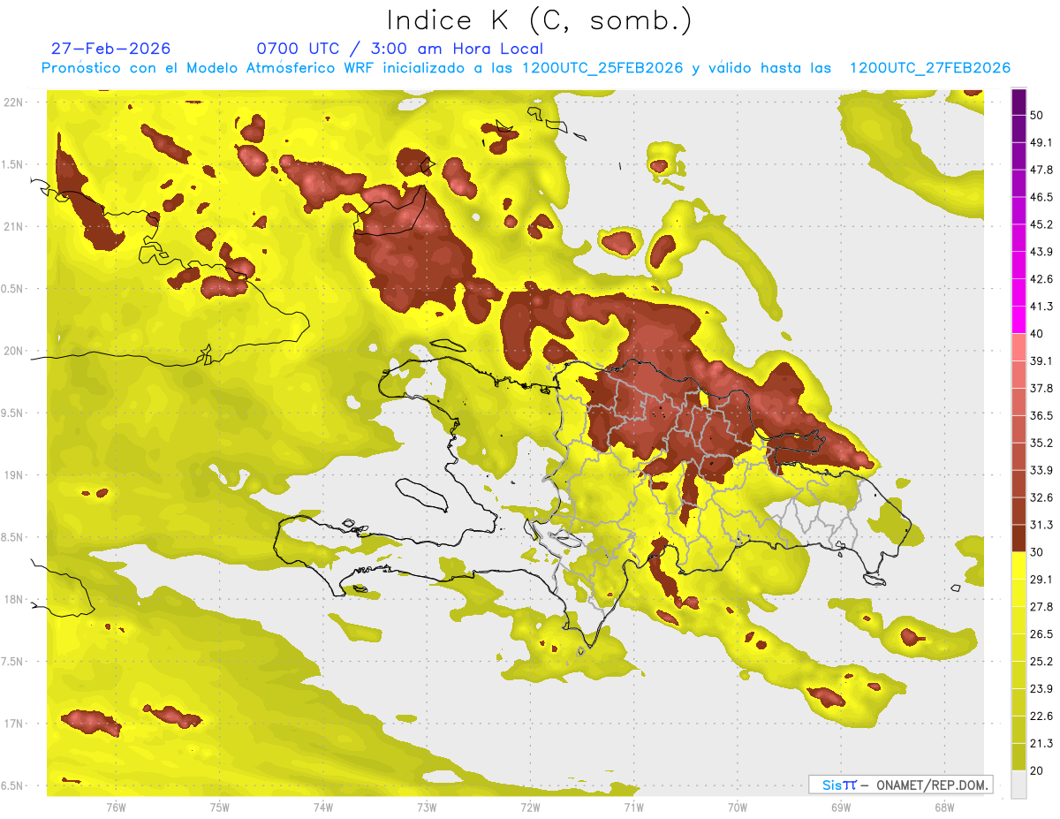
Task: Click the "1200UTC_27FEB2026" valid-until time
Action: (x=929, y=68)
